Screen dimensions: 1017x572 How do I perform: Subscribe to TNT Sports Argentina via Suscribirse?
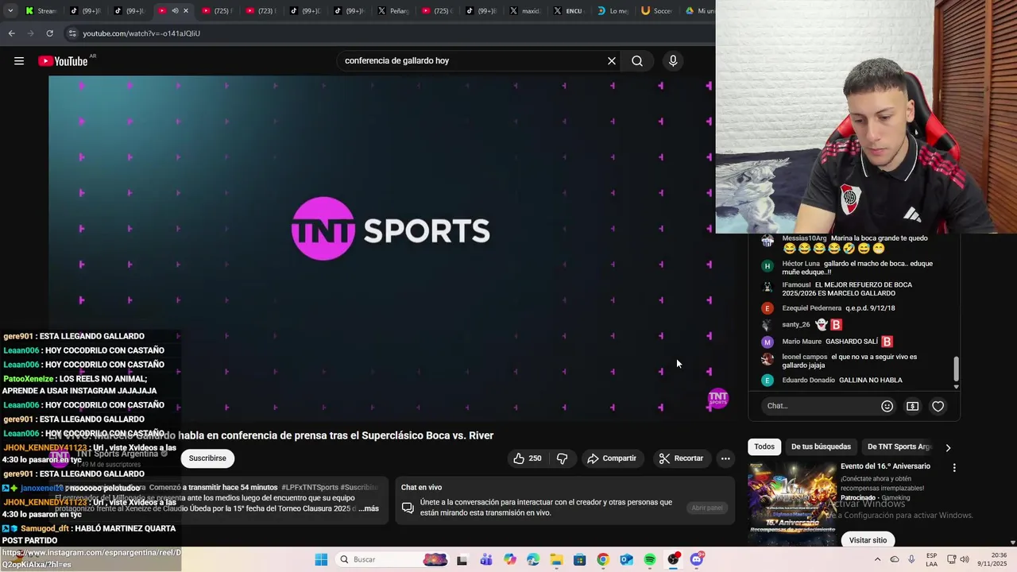click(207, 458)
